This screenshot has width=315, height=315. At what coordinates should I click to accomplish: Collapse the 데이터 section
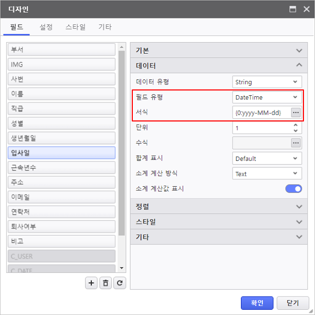(x=217, y=66)
